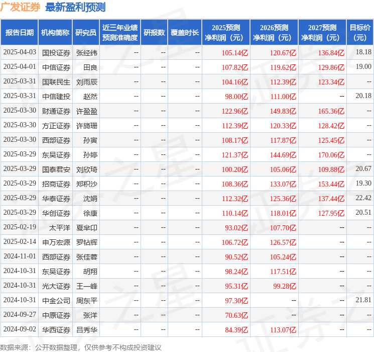Click the 2027预测净利润 column header
374x352 pixels.
pyautogui.click(x=322, y=33)
